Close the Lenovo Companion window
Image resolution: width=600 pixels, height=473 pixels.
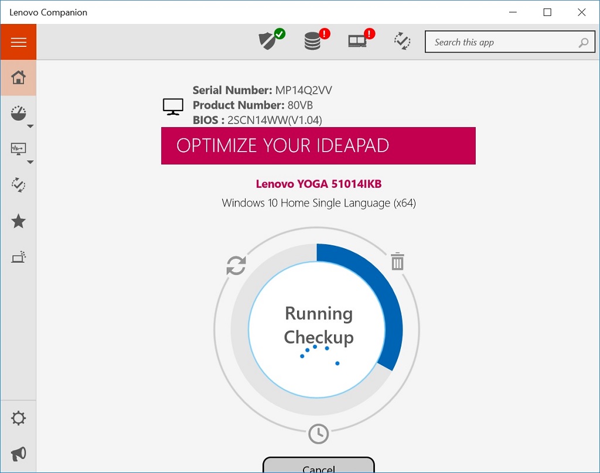coord(582,12)
